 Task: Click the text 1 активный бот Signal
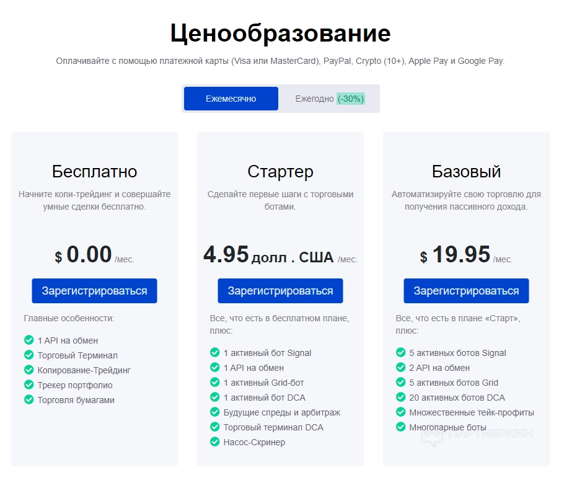click(x=267, y=353)
